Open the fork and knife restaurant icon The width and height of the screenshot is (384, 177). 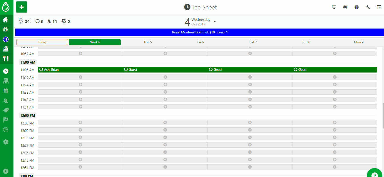[5, 59]
